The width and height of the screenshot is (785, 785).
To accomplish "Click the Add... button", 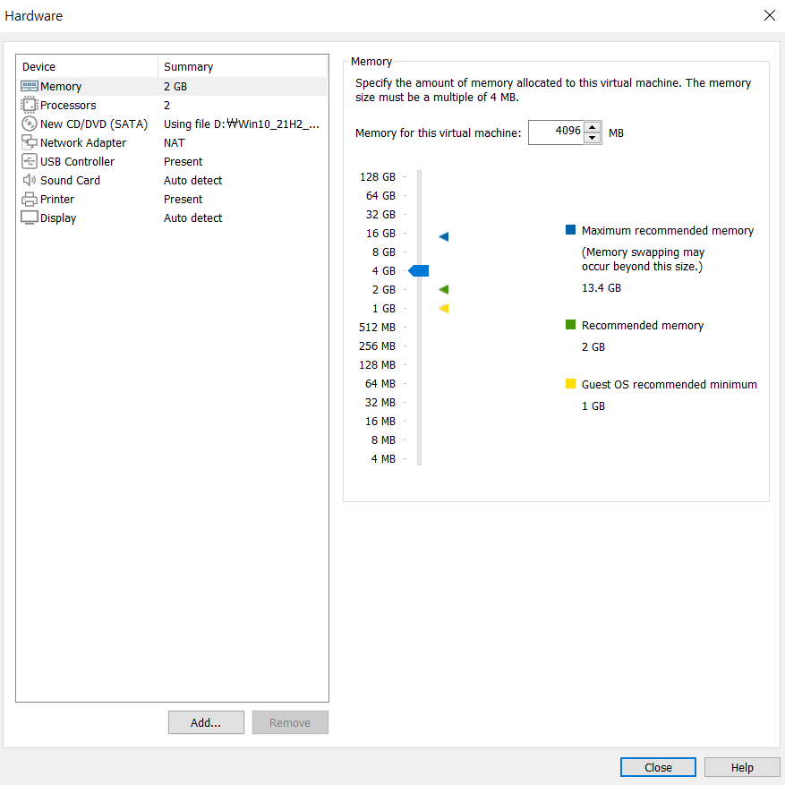I will coord(206,722).
